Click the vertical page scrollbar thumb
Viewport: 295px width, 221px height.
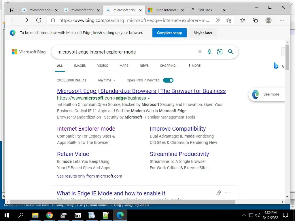(x=287, y=57)
